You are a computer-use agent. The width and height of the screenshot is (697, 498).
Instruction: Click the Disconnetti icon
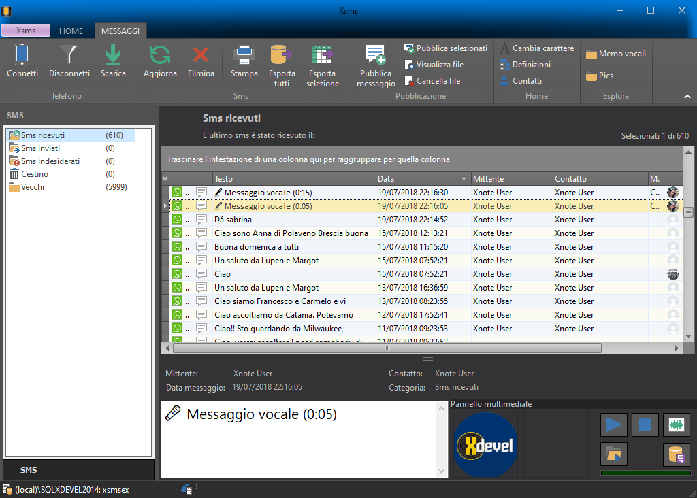tap(69, 54)
